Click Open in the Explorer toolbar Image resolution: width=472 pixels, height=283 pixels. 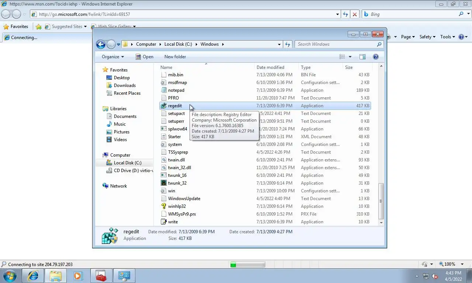click(x=144, y=57)
